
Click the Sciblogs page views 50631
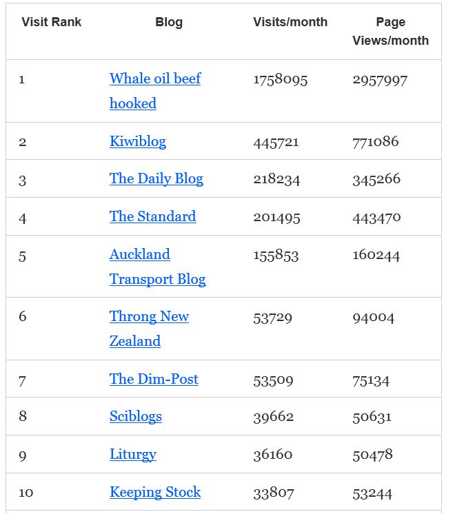pyautogui.click(x=372, y=417)
